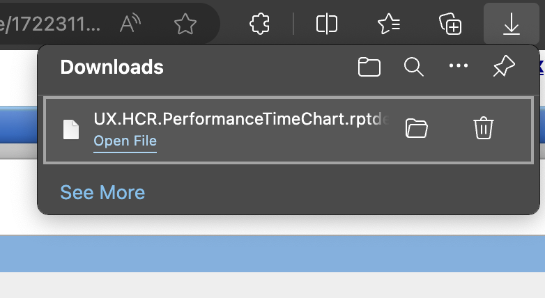Open the Collections icon
Screen dimensions: 545x298
coord(450,24)
